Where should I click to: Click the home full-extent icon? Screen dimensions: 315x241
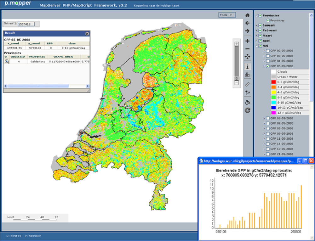pyautogui.click(x=247, y=15)
